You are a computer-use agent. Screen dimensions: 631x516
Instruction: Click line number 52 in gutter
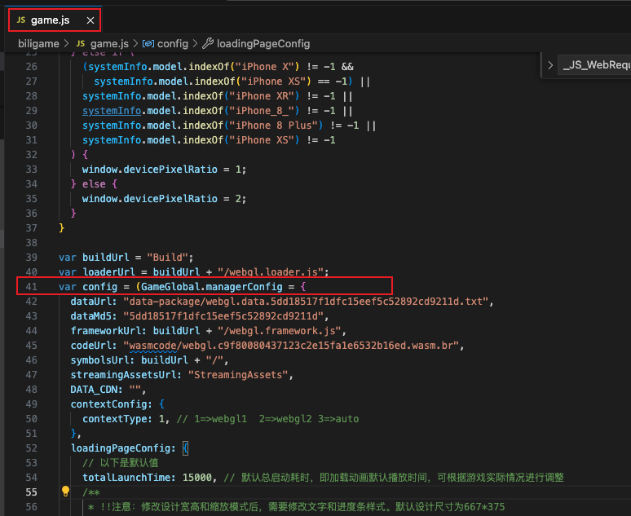[32, 448]
